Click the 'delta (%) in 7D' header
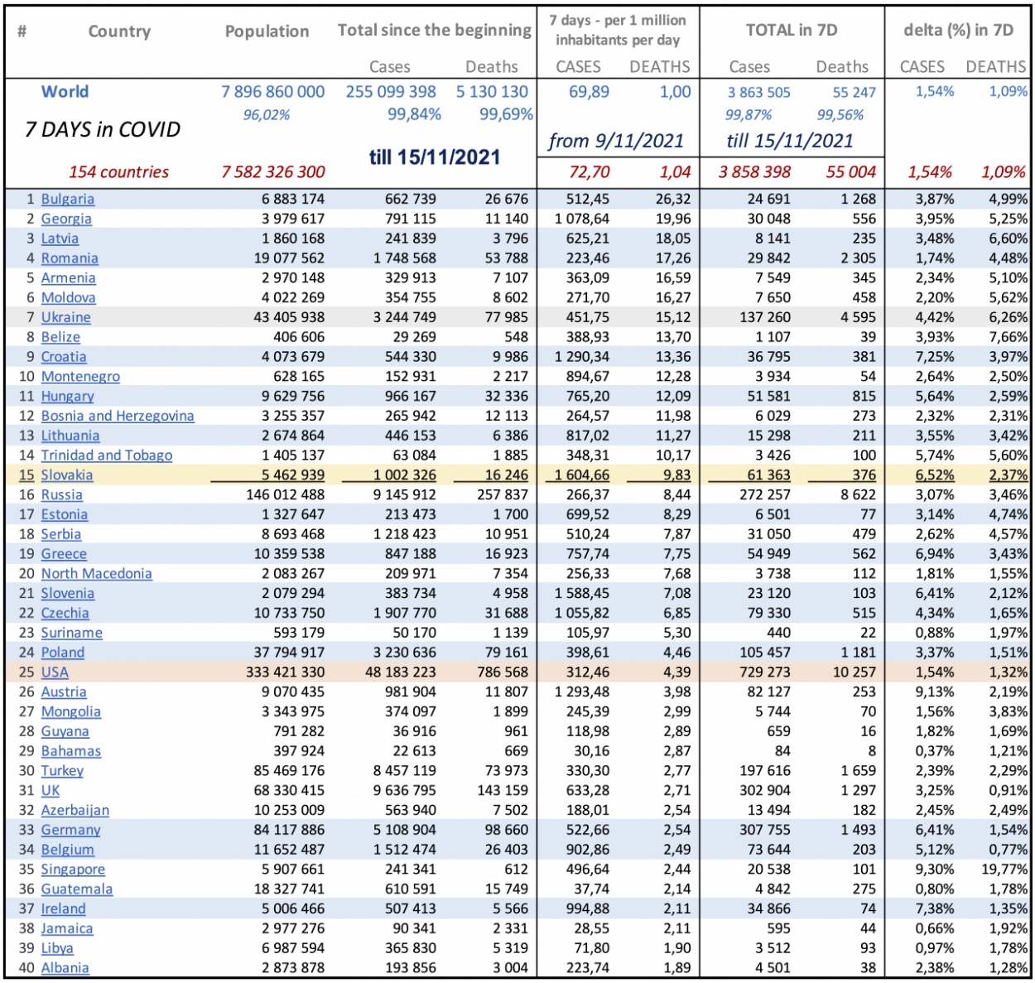This screenshot has width=1035, height=983. [958, 31]
